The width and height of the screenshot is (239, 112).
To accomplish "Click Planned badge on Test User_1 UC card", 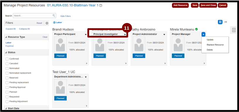I will pyautogui.click(x=60, y=98).
